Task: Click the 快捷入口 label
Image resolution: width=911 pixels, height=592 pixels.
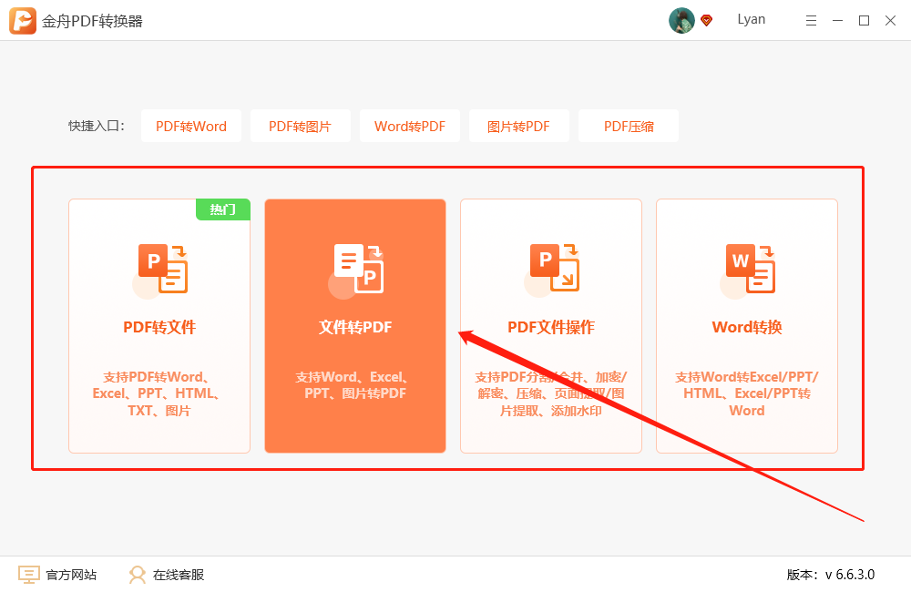Action: [x=97, y=126]
